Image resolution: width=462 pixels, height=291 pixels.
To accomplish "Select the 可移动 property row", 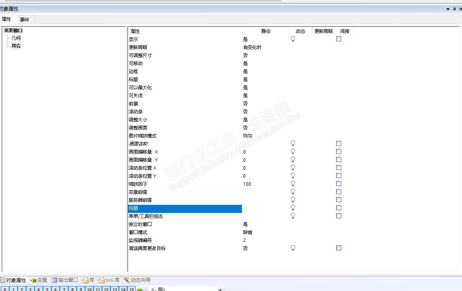I will tap(185, 64).
